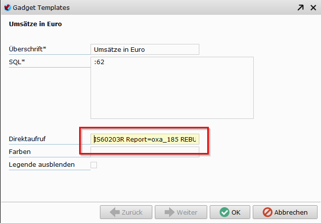Click the Farben label text
This screenshot has width=321, height=223.
point(20,152)
